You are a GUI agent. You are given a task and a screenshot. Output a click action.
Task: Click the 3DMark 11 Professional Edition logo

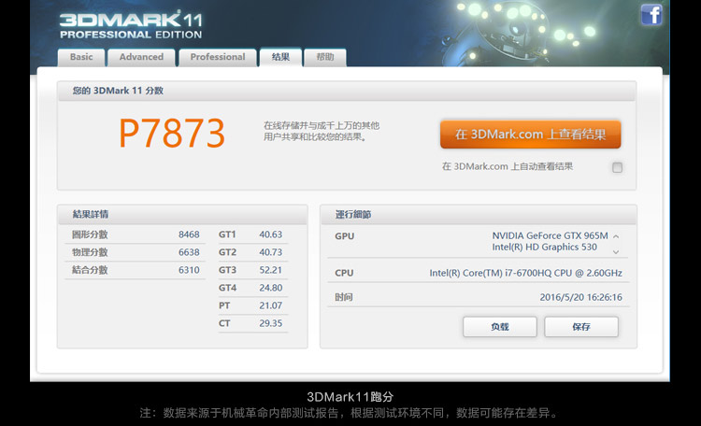point(131,25)
